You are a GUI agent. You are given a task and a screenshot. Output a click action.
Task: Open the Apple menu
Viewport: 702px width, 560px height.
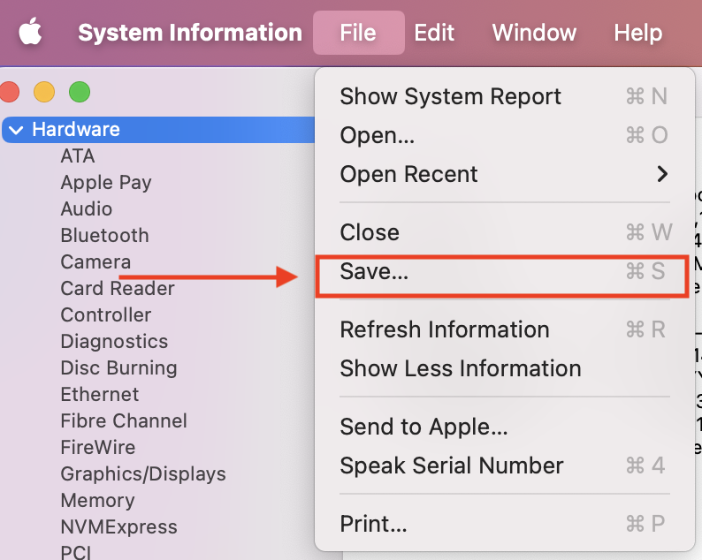(x=30, y=32)
